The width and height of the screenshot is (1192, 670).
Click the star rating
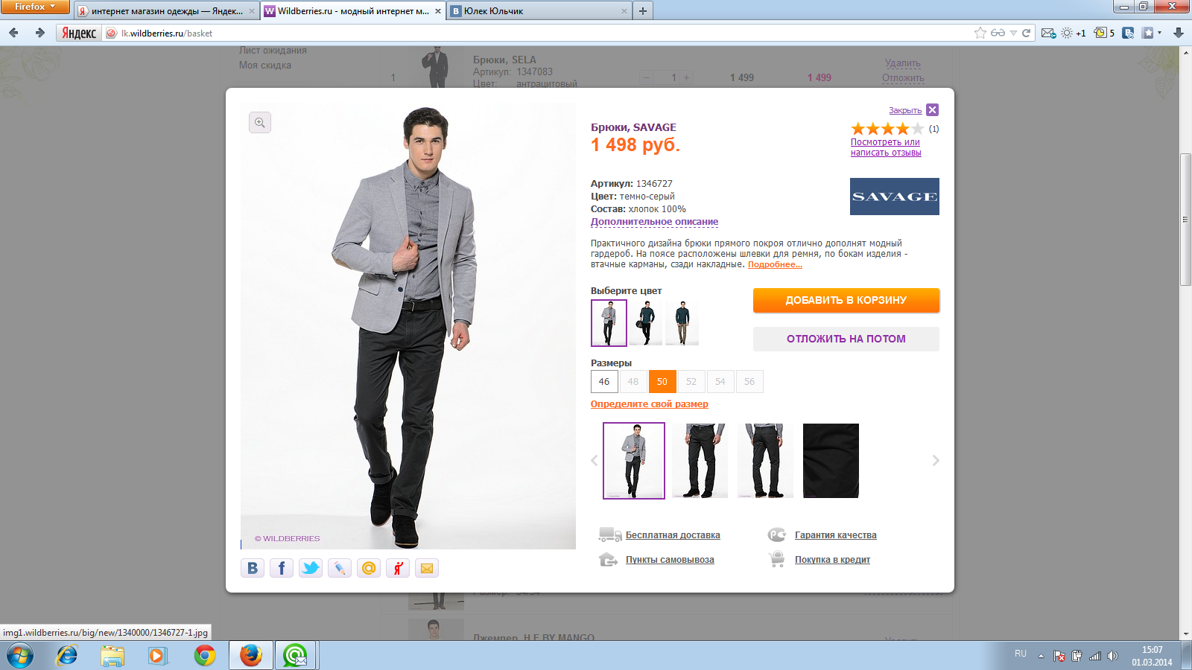(887, 129)
